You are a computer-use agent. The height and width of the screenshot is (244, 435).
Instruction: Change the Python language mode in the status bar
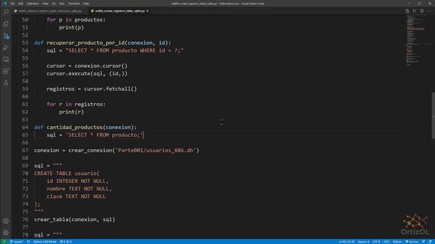tap(397, 241)
